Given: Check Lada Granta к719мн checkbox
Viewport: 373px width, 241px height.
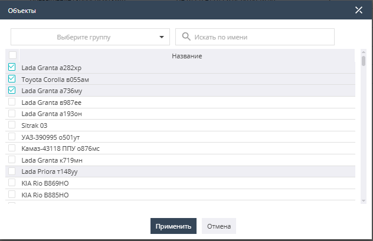Looking at the screenshot, I should coord(12,160).
